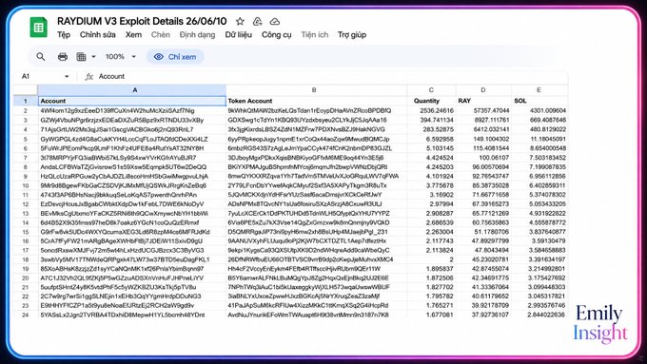This screenshot has height=364, width=647.
Task: Click the document title RAYDIUM V3 Exploit Details
Action: coord(142,21)
